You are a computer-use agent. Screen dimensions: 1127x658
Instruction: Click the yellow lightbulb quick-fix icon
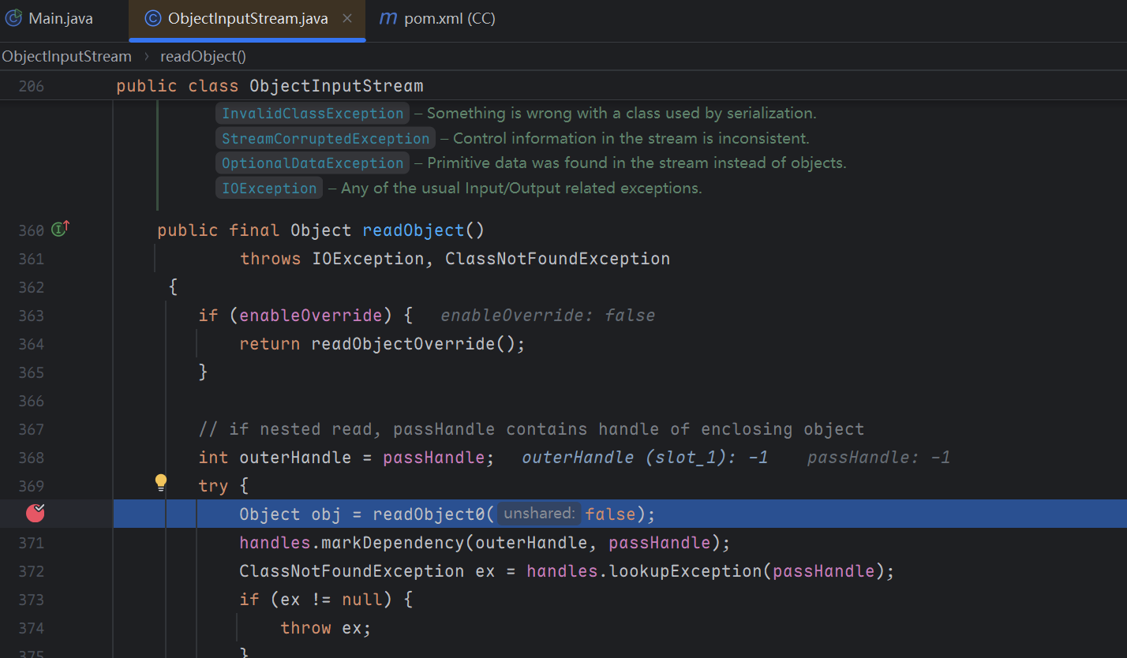pyautogui.click(x=161, y=482)
